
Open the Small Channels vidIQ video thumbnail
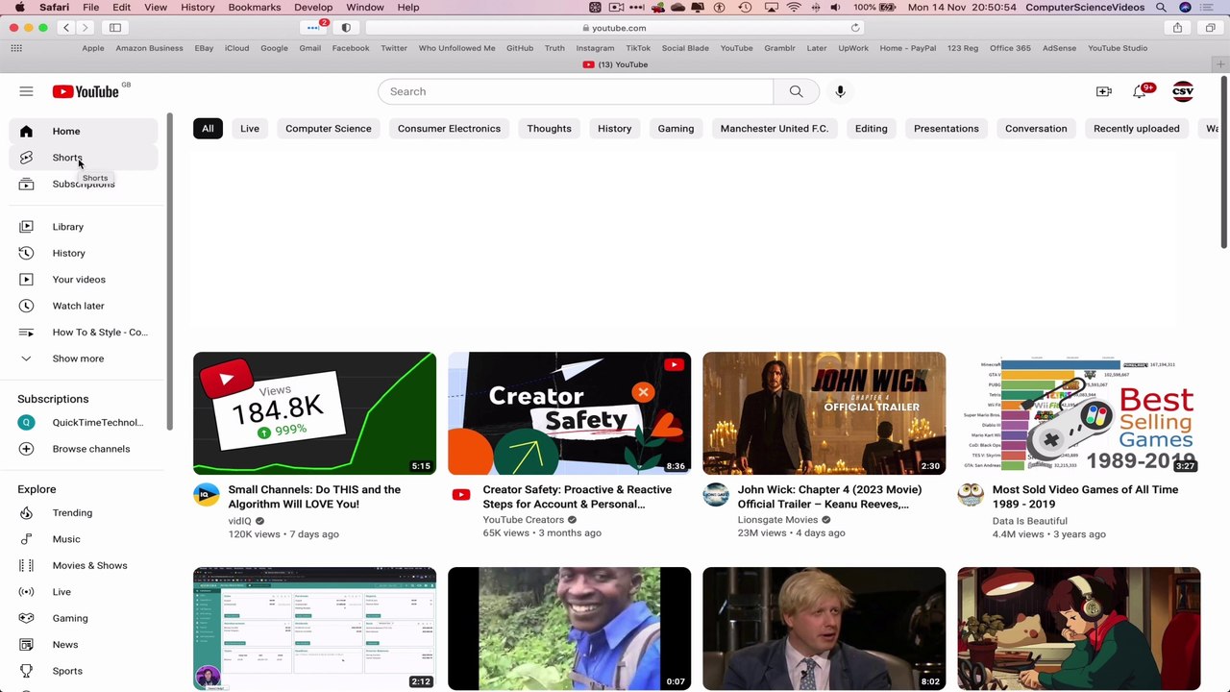pos(314,413)
